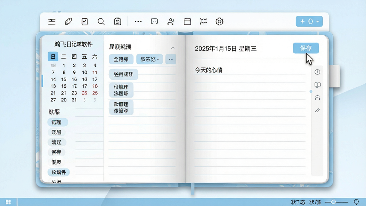Viewport: 366px width, 206px height.
Task: Click the clipboard icon in toolbar
Action: coord(117,21)
